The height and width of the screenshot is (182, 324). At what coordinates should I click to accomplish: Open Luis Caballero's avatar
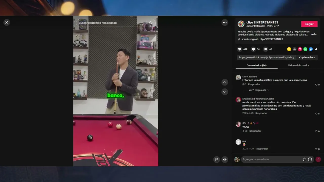pyautogui.click(x=238, y=78)
